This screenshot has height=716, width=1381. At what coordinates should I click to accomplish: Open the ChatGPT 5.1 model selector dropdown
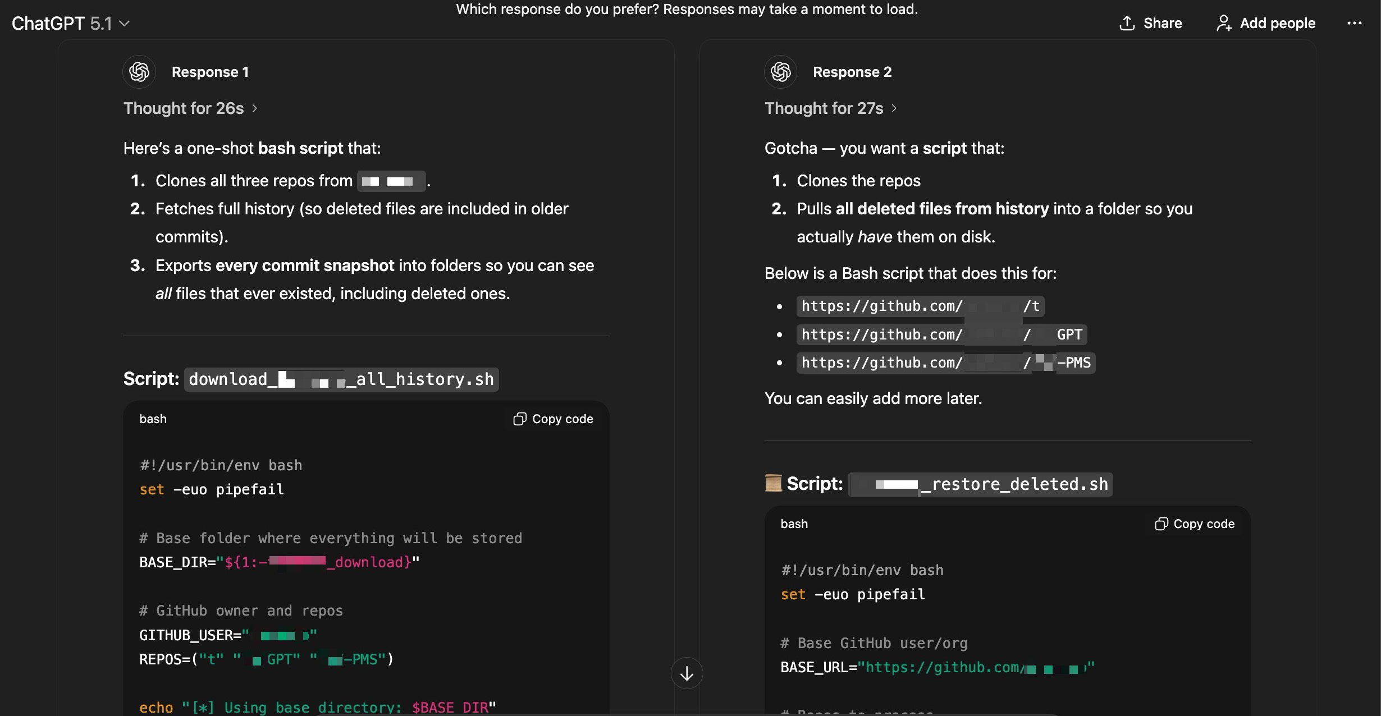coord(71,24)
